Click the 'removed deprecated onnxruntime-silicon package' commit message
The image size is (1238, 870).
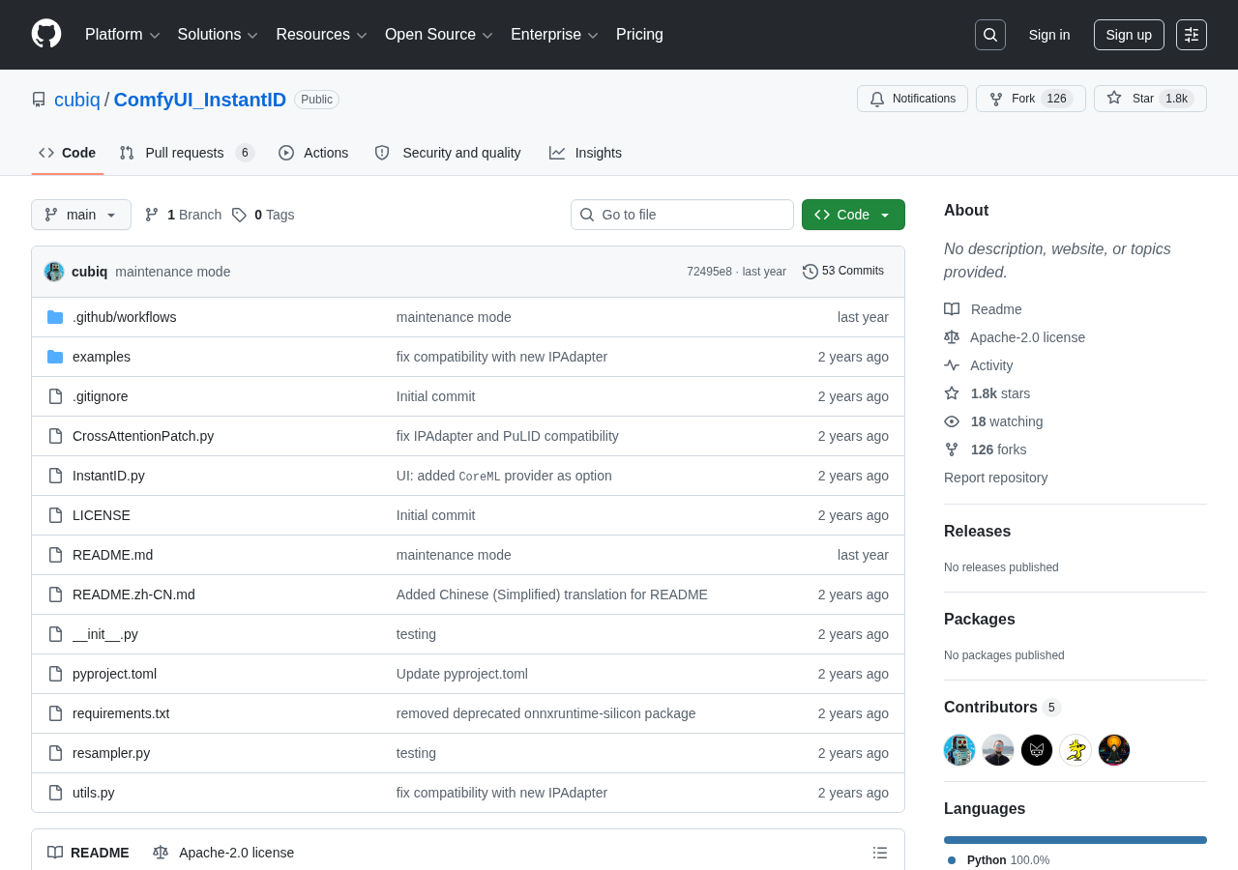[x=545, y=713]
